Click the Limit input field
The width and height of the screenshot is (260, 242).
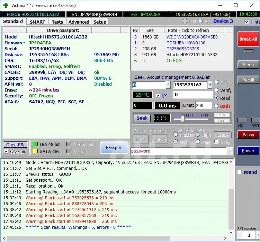point(204,106)
